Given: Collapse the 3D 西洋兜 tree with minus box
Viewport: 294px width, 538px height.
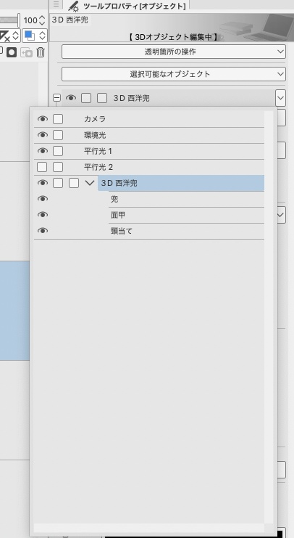Looking at the screenshot, I should point(56,98).
